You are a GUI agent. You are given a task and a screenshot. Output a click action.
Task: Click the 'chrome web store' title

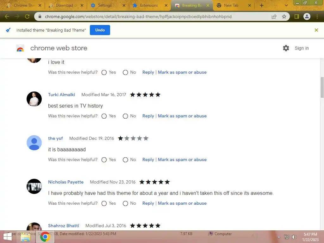pos(59,48)
